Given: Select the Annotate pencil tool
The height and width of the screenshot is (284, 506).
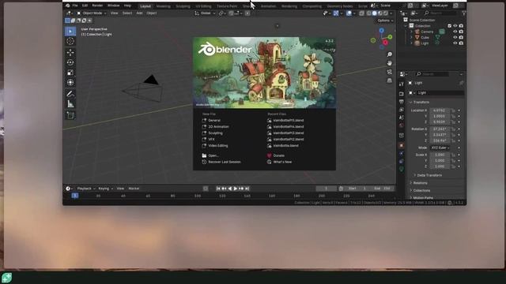Looking at the screenshot, I should tap(70, 94).
